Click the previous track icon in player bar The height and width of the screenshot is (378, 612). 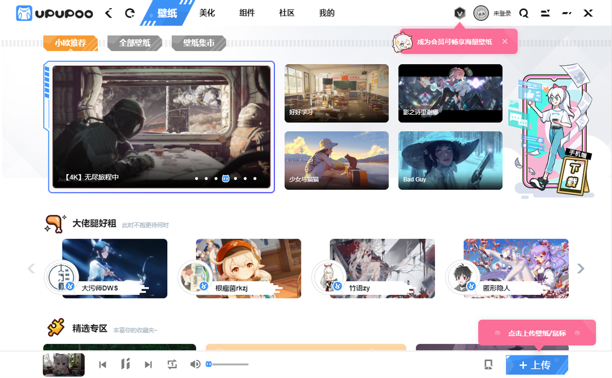coord(103,364)
